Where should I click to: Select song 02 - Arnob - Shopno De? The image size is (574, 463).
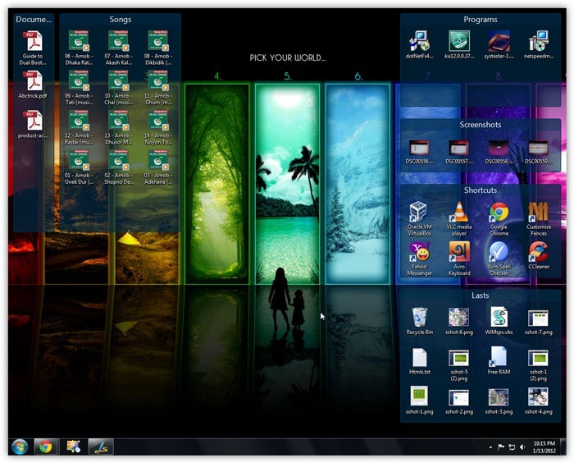[x=118, y=167]
